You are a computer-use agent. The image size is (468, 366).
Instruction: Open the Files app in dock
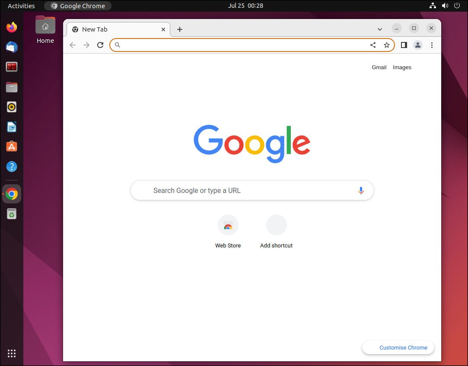pos(12,87)
